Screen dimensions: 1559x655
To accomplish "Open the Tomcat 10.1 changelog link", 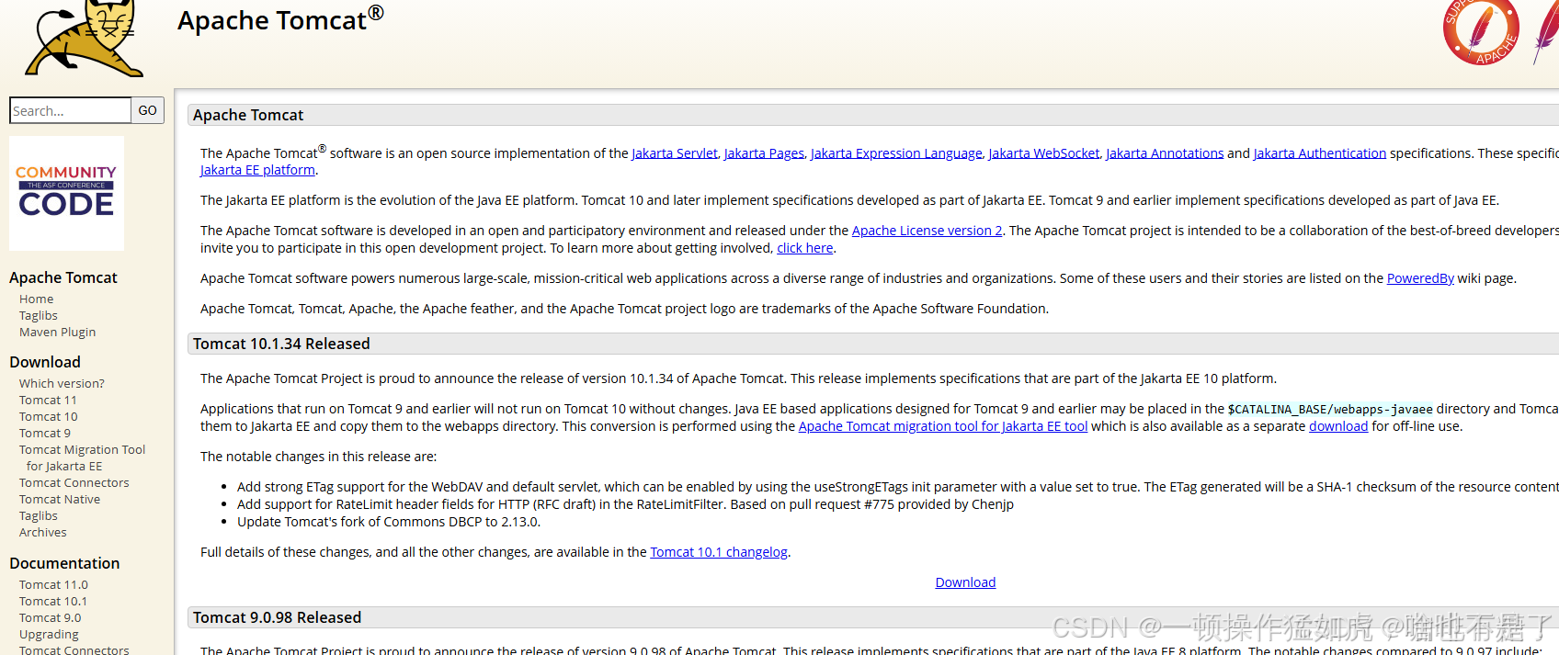I will 719,552.
